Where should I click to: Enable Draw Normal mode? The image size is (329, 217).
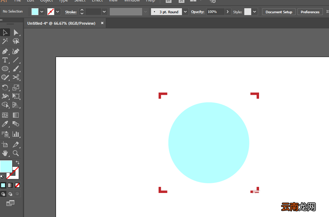tap(3, 194)
